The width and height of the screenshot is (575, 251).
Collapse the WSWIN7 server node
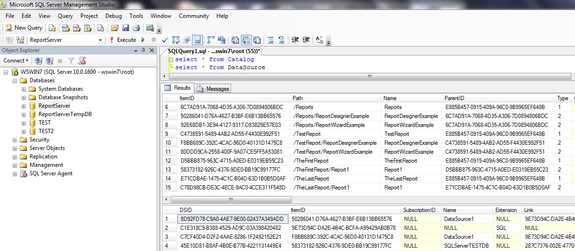(x=6, y=72)
